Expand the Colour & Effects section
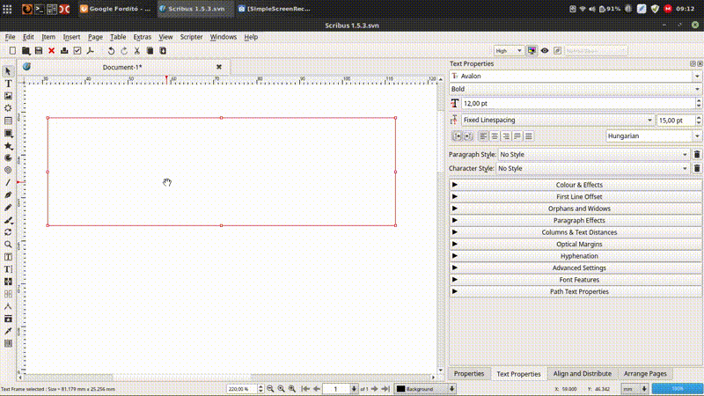This screenshot has height=396, width=704. click(578, 185)
